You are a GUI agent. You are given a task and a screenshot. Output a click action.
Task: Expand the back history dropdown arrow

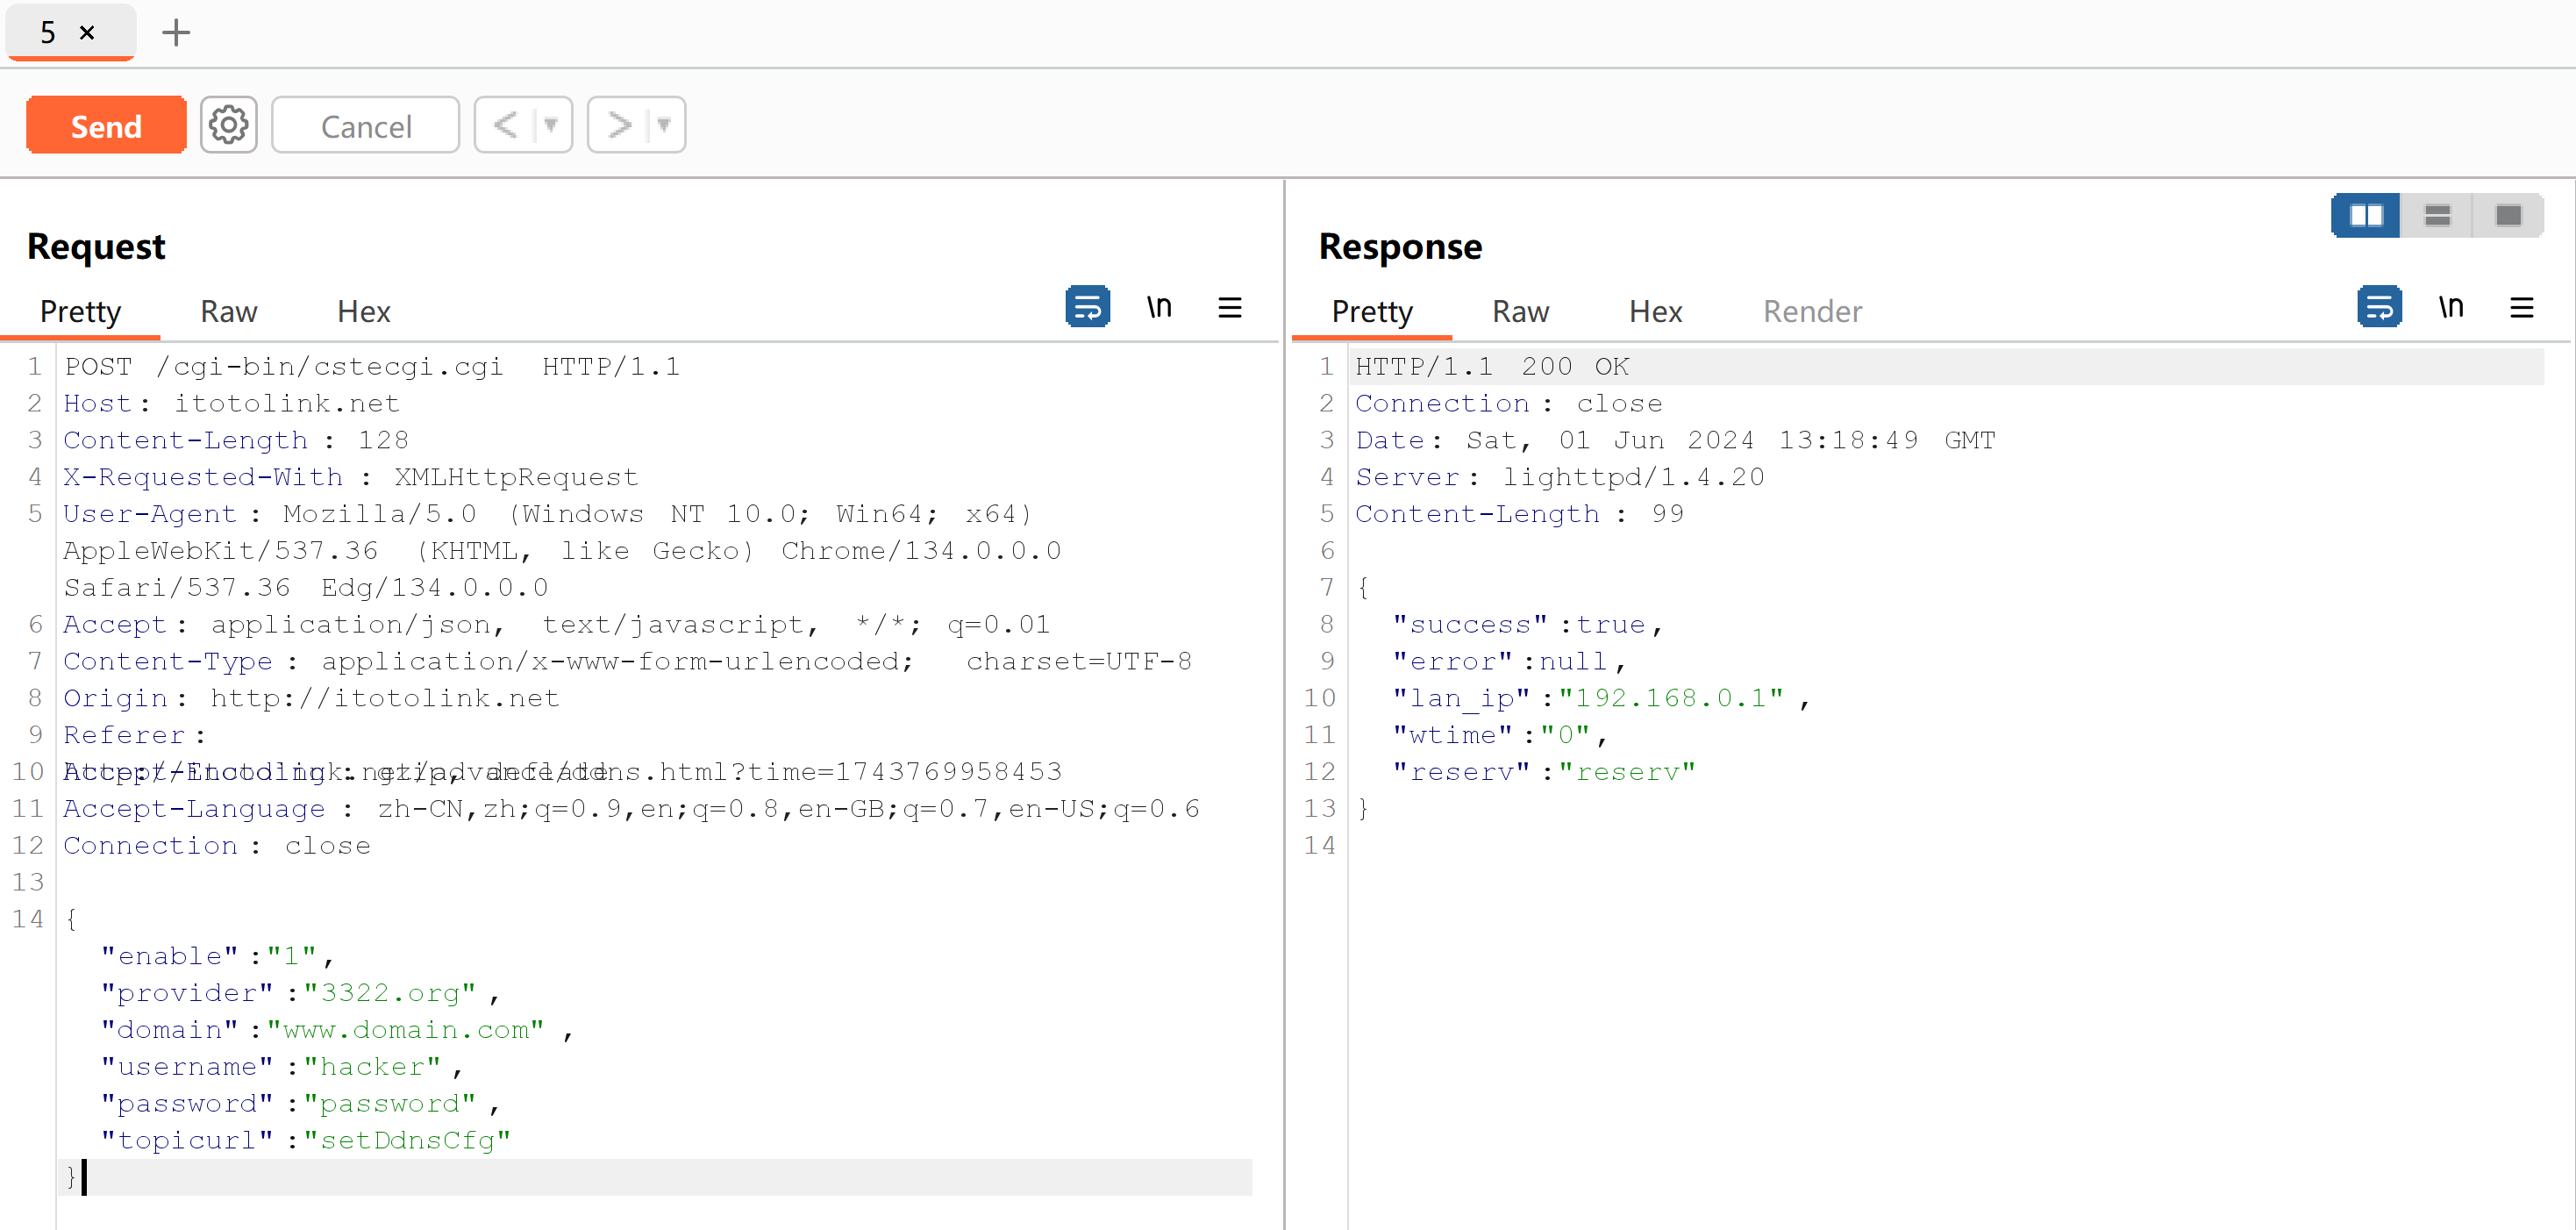(550, 125)
